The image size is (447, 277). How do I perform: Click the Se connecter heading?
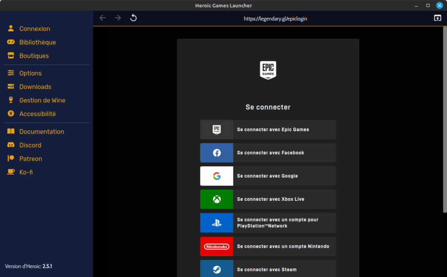coord(268,107)
